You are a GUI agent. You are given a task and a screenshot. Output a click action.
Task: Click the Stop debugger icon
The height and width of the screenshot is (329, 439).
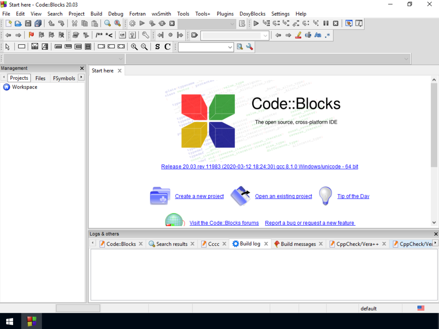[x=336, y=23]
